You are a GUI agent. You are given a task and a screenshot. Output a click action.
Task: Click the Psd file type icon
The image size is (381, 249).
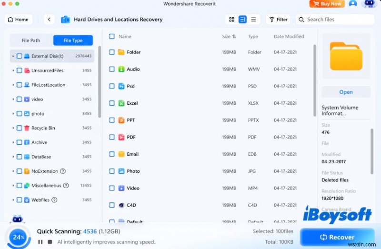[x=121, y=86]
